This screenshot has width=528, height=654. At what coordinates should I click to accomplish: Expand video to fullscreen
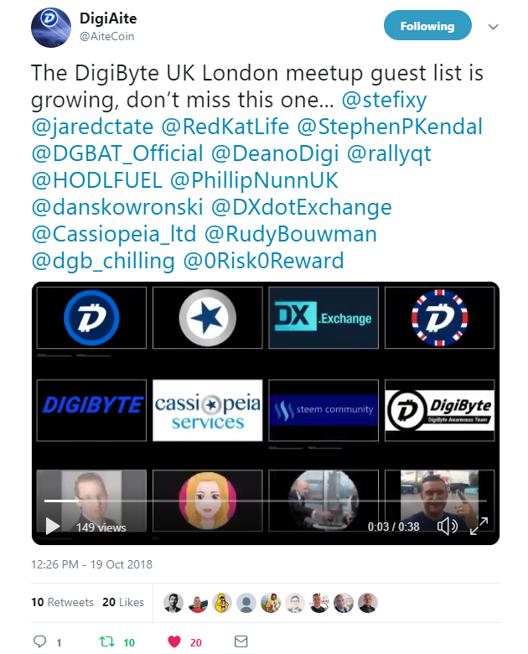pos(479,527)
